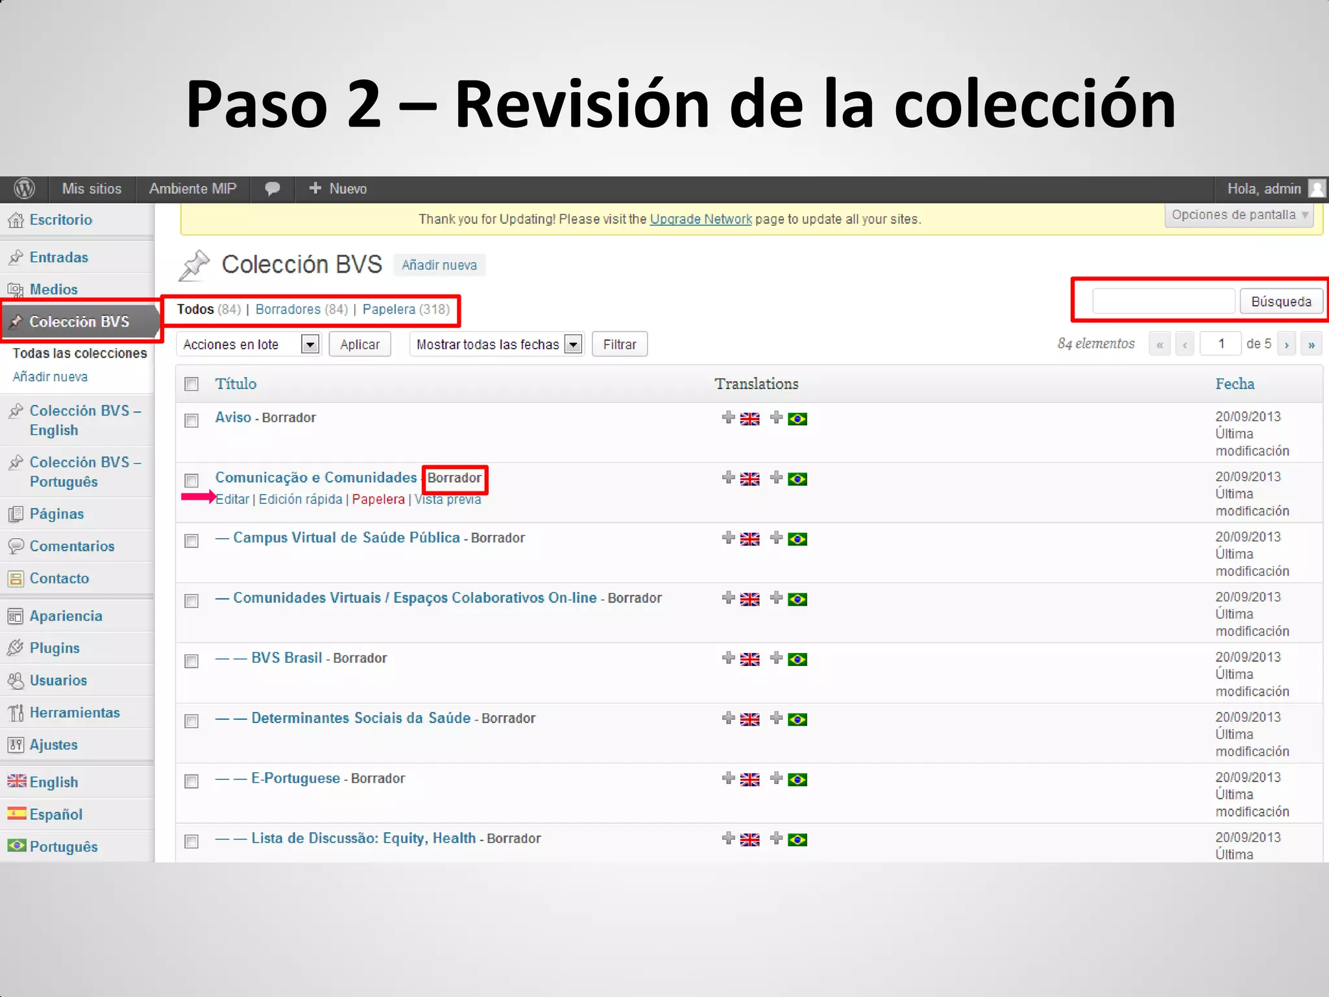Viewport: 1329px width, 997px height.
Task: Click the Escritorio home icon
Action: [x=16, y=220]
